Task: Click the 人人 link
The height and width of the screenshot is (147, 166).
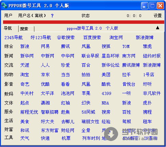Action: tap(45, 65)
